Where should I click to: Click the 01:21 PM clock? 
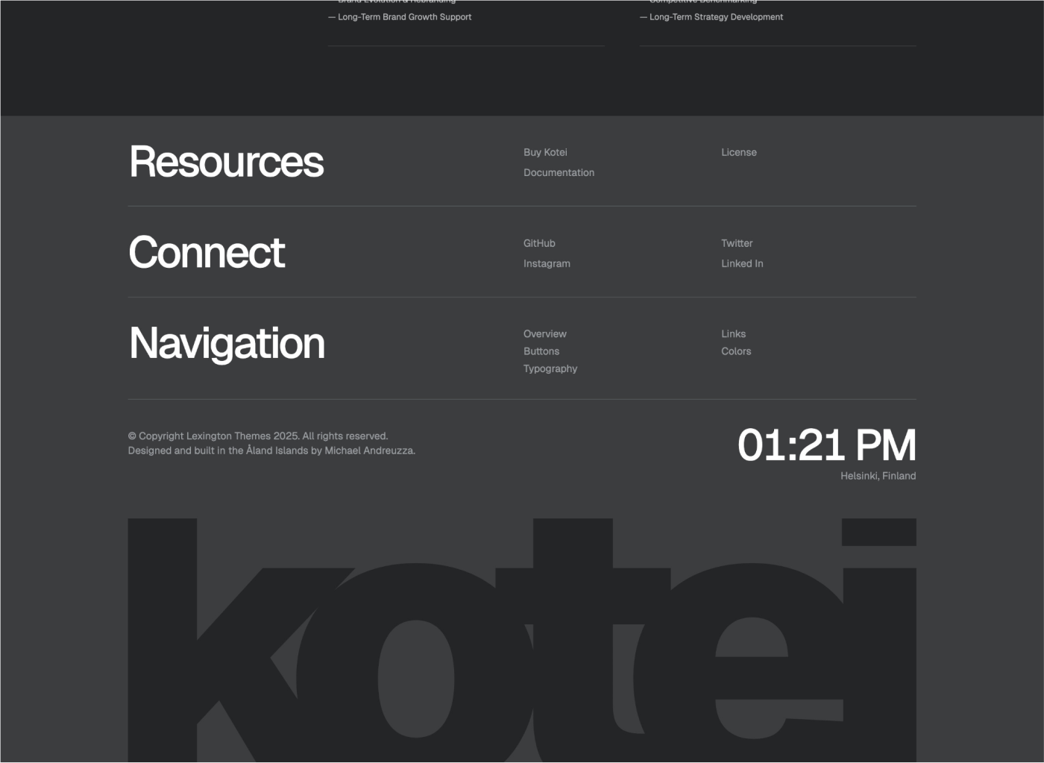pyautogui.click(x=826, y=445)
